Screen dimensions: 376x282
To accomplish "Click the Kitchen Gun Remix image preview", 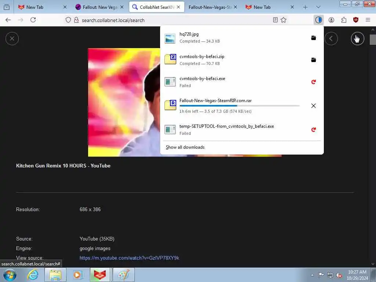I will click(124, 102).
